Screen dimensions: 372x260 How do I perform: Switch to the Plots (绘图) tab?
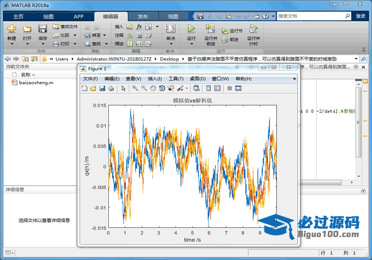tap(48, 16)
